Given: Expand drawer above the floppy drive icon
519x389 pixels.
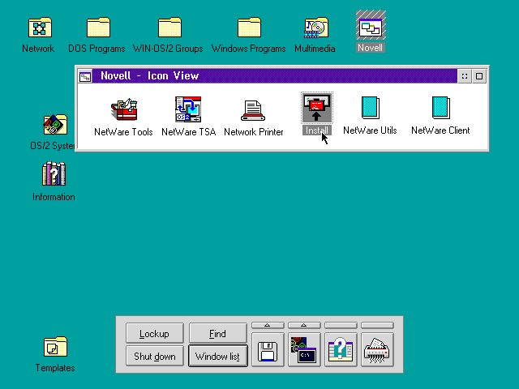Looking at the screenshot, I should tap(268, 326).
